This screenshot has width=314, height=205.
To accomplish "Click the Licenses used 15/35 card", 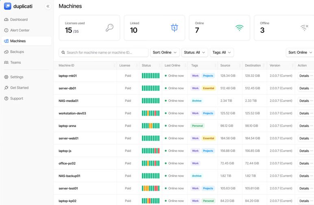I will pyautogui.click(x=89, y=28).
